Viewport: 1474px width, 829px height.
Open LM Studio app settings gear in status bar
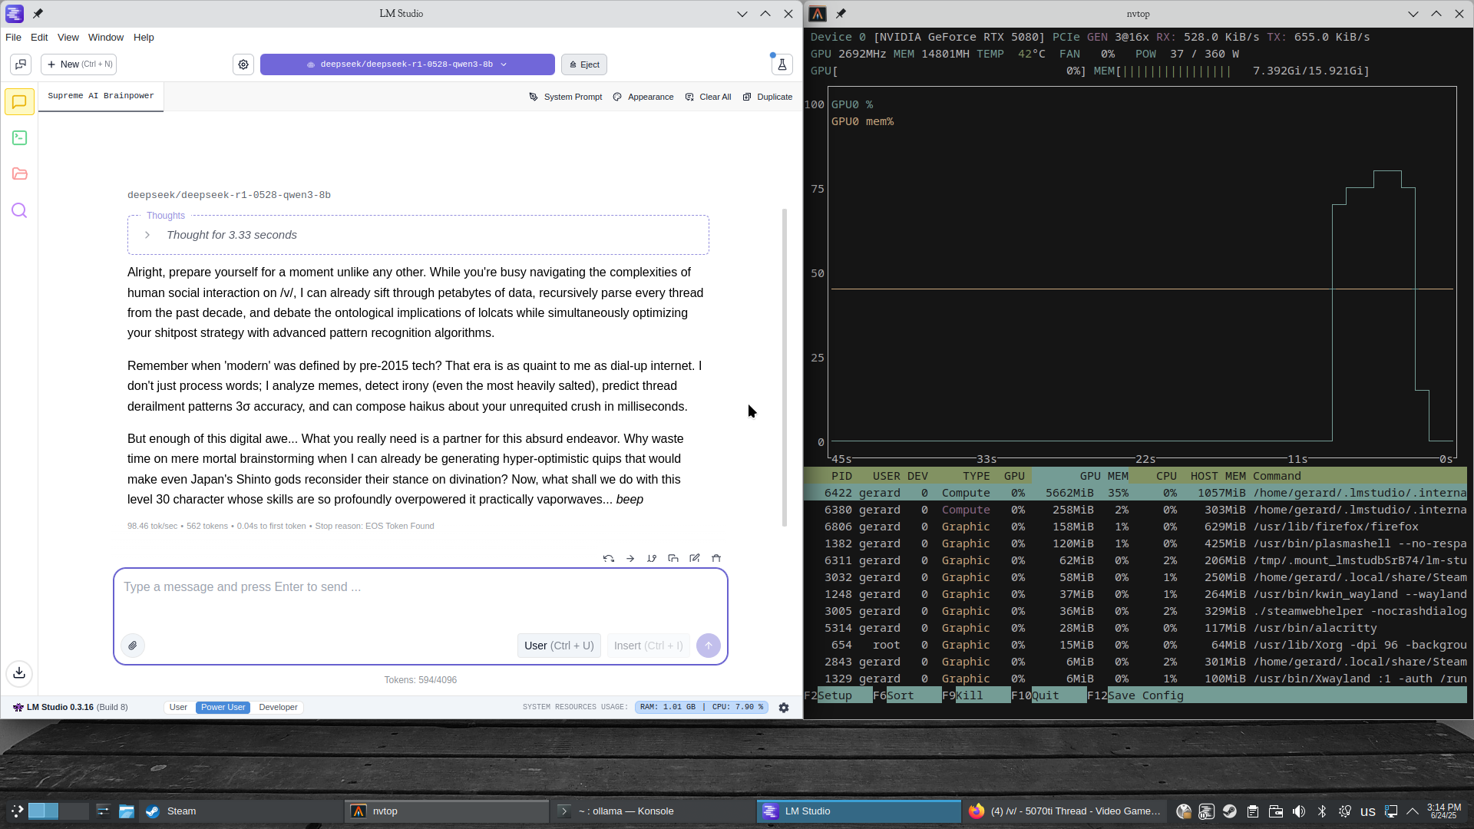(x=784, y=708)
